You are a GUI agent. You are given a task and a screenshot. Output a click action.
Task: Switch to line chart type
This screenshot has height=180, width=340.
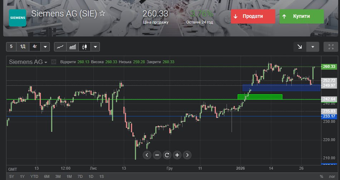click(60, 47)
